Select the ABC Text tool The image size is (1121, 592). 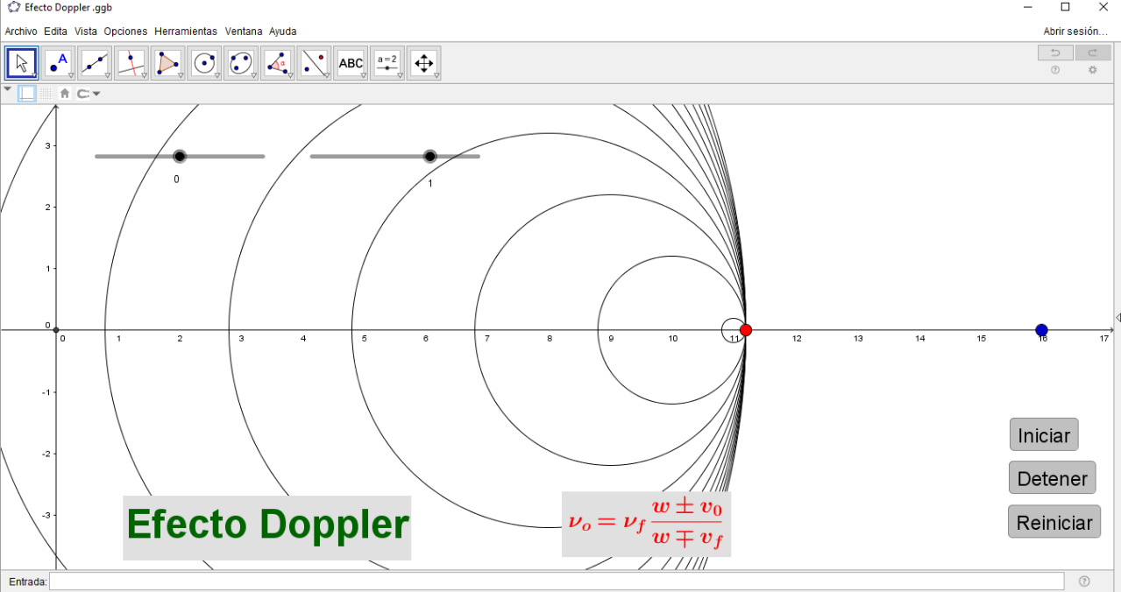[x=351, y=63]
